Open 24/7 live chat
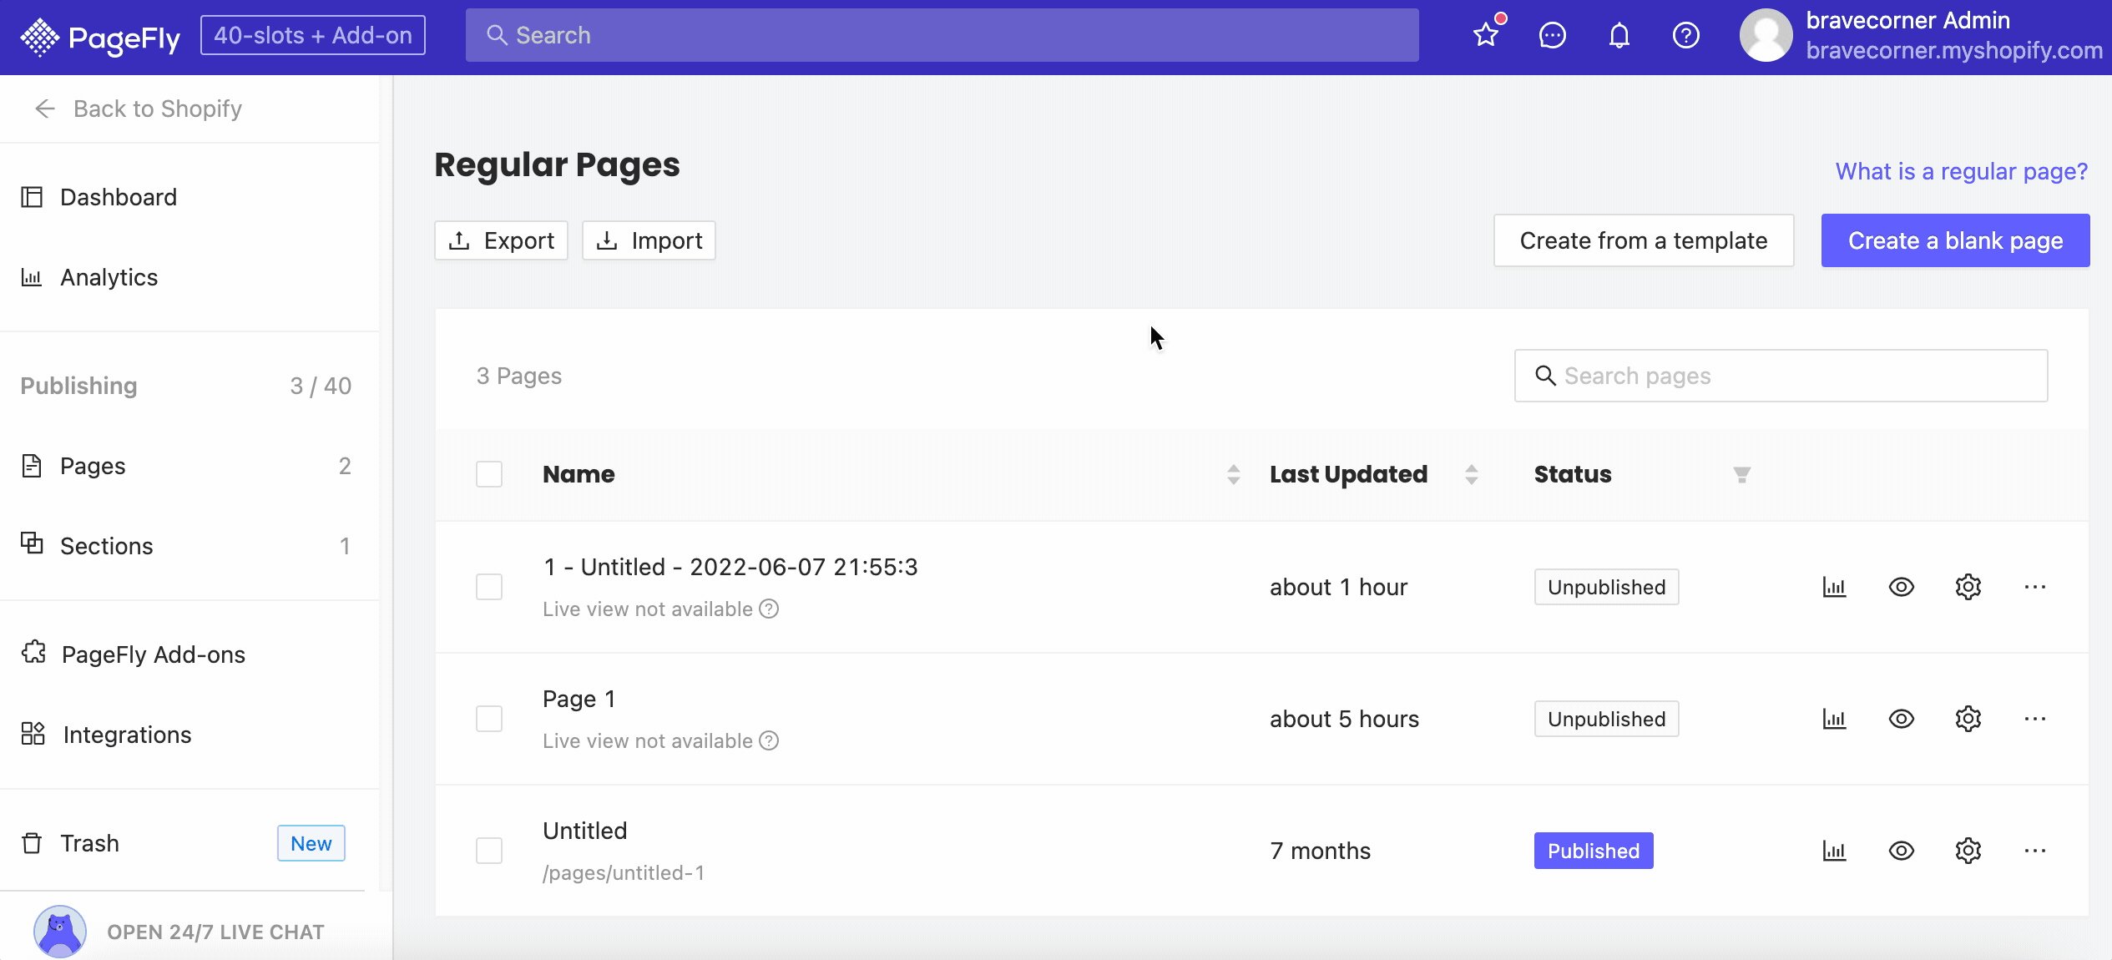Image resolution: width=2112 pixels, height=960 pixels. [x=215, y=932]
